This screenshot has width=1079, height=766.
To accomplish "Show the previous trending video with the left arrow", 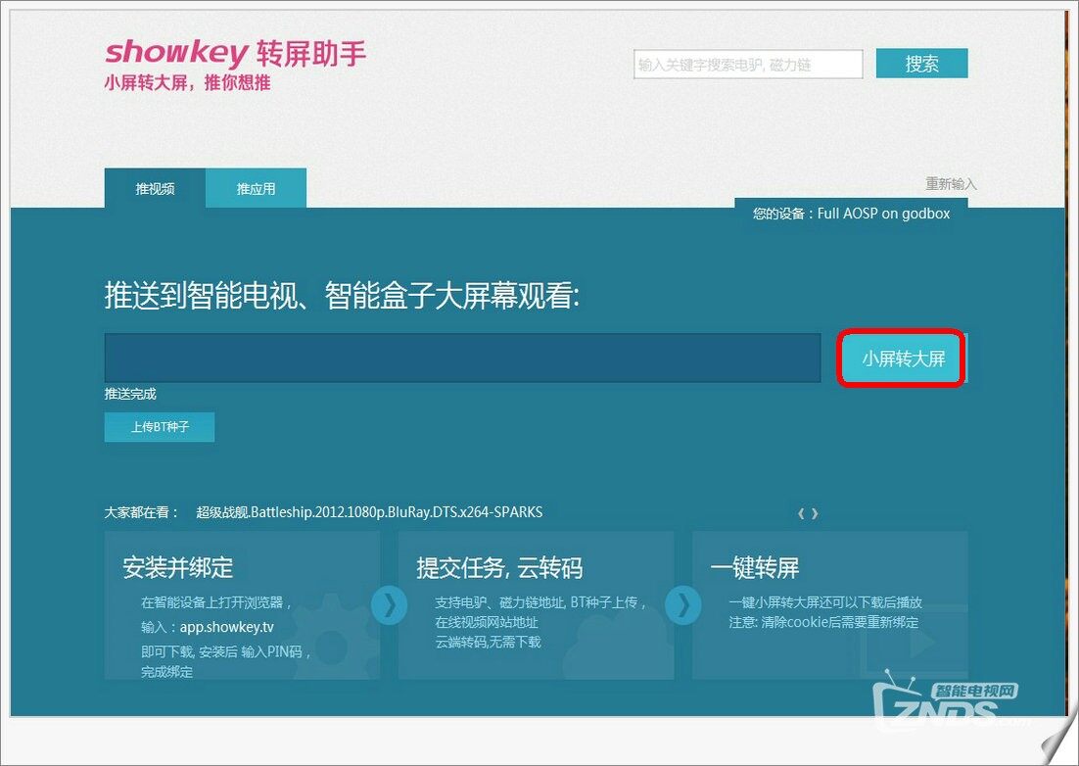I will 801,513.
